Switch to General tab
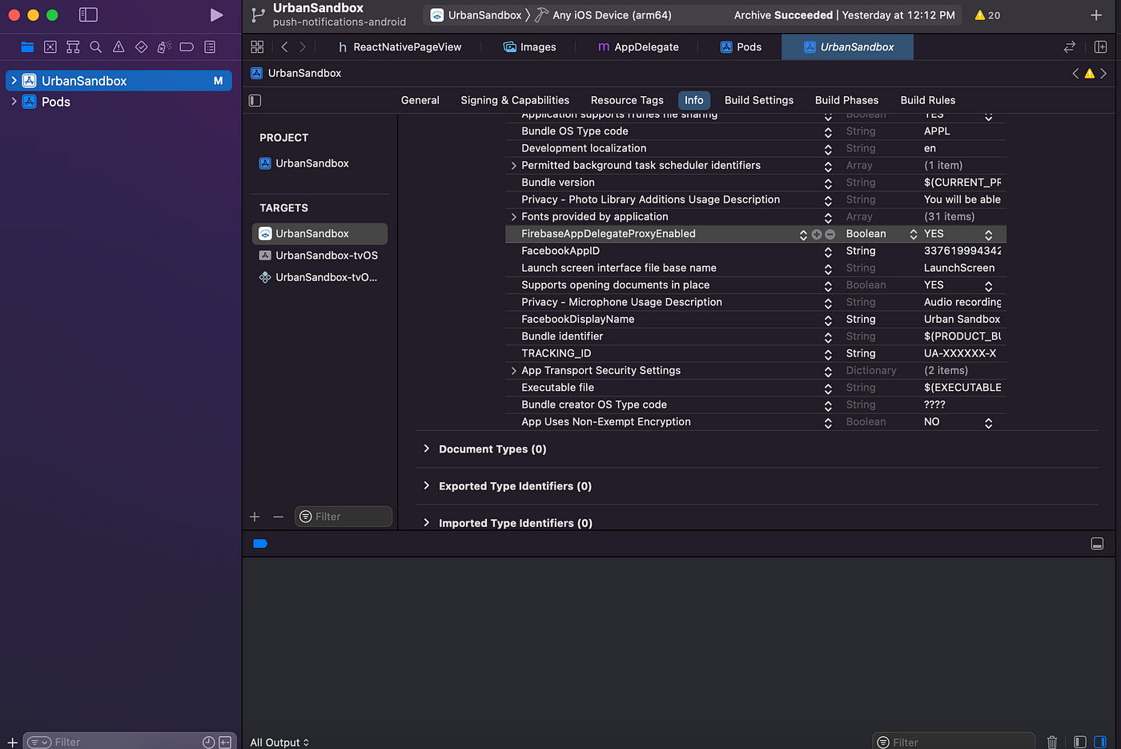Screen dimensions: 1121x749 coord(420,100)
